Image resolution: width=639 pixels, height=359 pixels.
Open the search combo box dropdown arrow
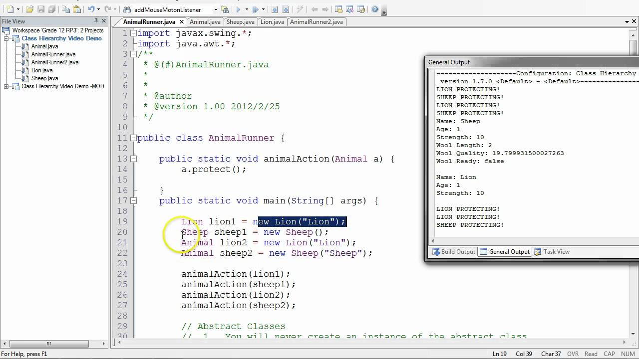pyautogui.click(x=216, y=9)
